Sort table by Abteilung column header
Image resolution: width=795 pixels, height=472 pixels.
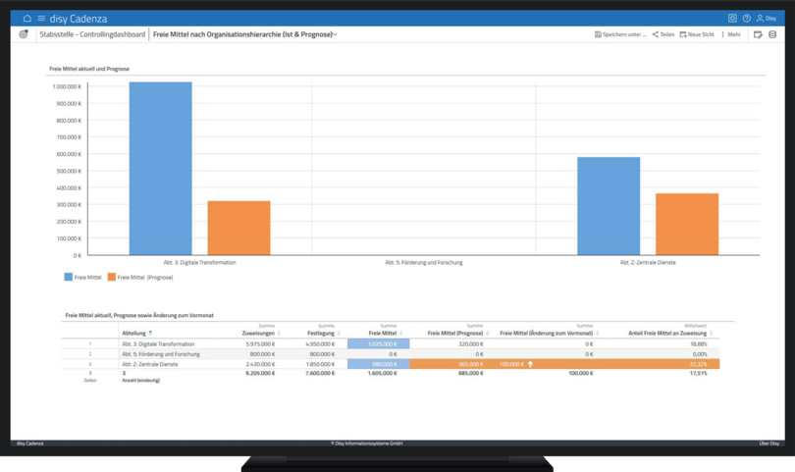click(136, 333)
